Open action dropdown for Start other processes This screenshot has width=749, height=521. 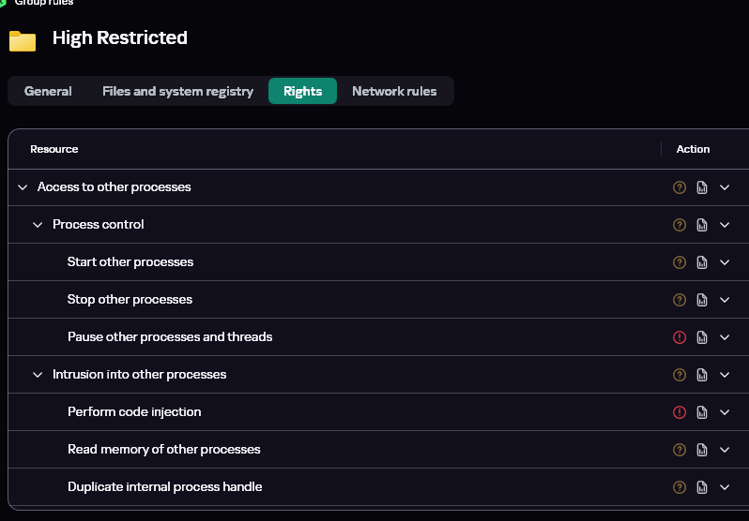(x=725, y=262)
